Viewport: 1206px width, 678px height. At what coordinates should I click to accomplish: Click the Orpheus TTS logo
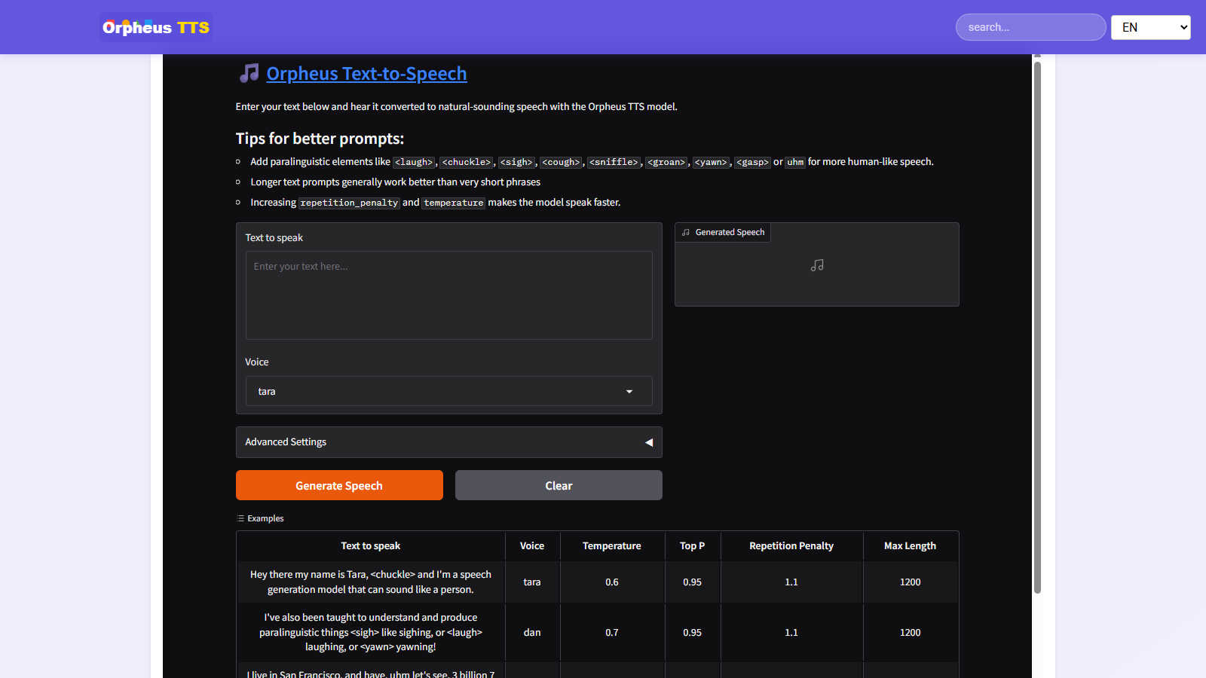pos(156,27)
